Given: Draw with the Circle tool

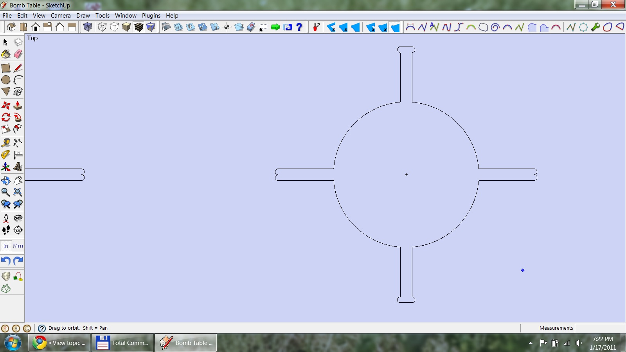Looking at the screenshot, I should (6, 80).
